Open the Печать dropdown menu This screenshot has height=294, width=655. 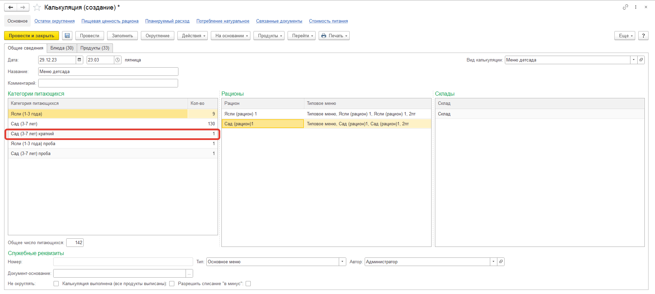click(334, 36)
